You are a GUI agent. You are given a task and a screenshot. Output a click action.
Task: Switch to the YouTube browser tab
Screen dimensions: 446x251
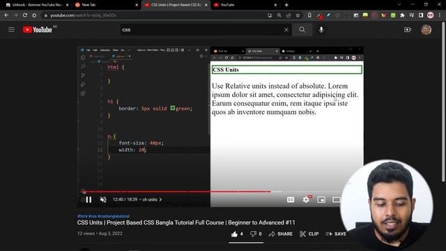[244, 5]
